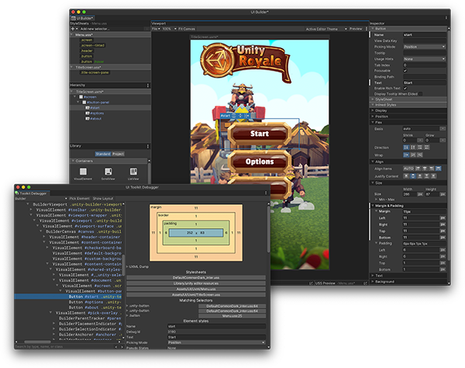The width and height of the screenshot is (465, 368).
Task: Click the #start button icon in Hierarchy
Action: [88, 107]
